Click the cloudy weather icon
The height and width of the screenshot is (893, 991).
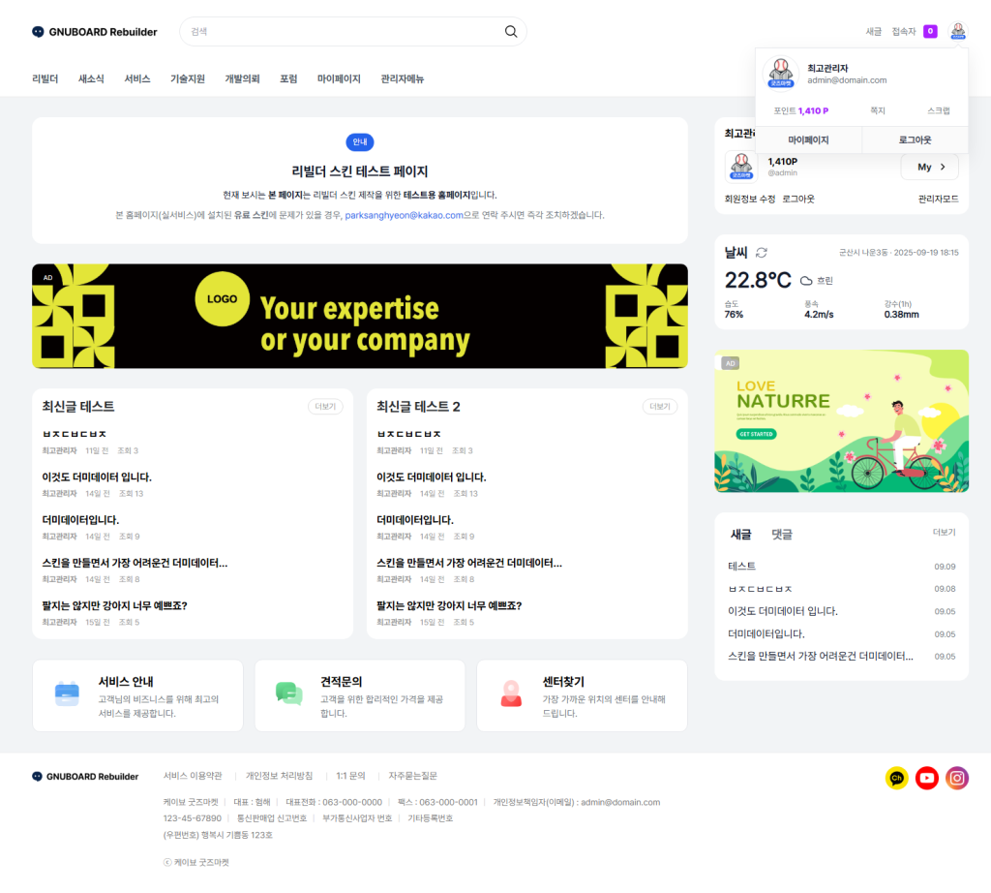[806, 281]
